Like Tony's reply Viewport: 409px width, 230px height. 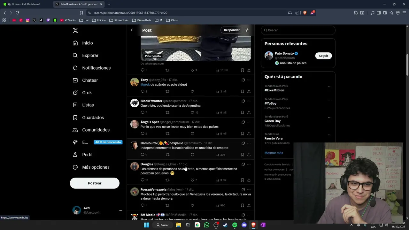(192, 91)
